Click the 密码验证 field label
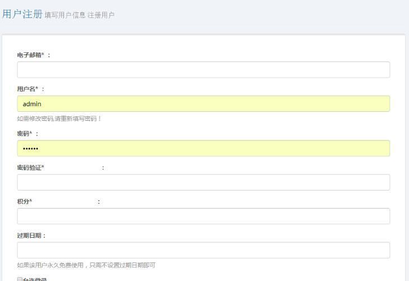This screenshot has height=281, width=409. (29, 167)
